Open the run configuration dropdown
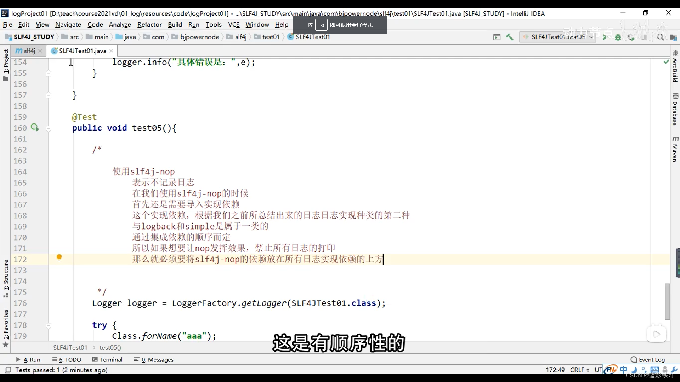The height and width of the screenshot is (382, 680). (558, 37)
